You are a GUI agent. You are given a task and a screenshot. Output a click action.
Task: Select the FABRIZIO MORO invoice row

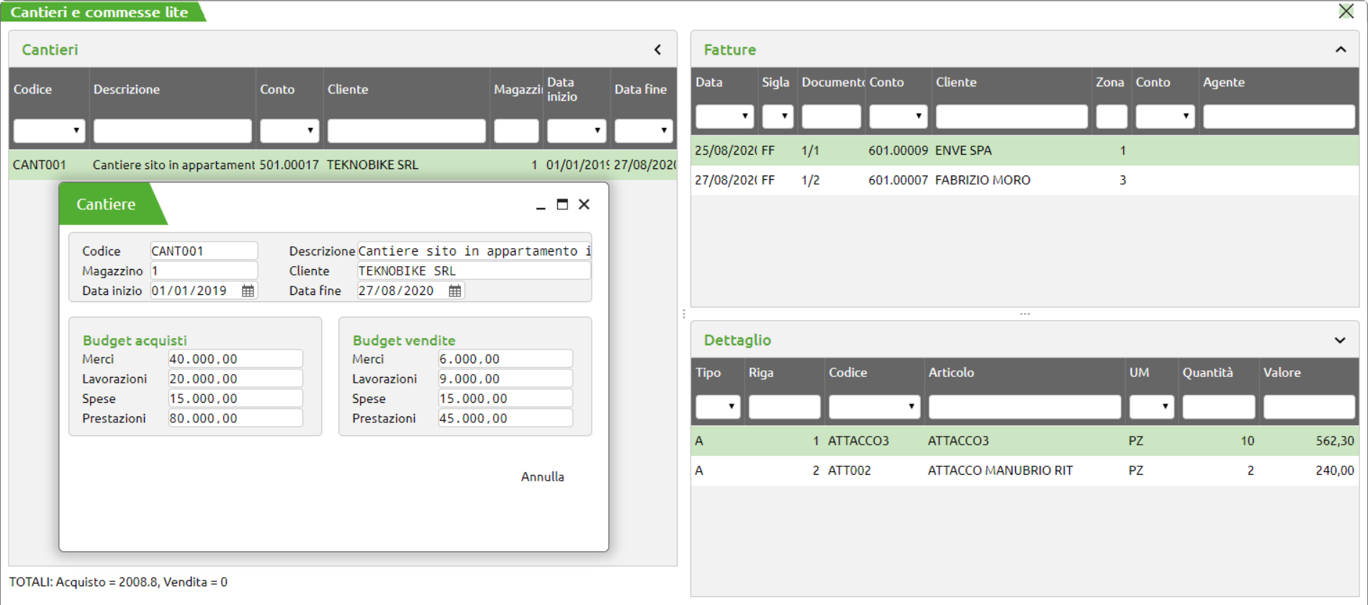982,181
